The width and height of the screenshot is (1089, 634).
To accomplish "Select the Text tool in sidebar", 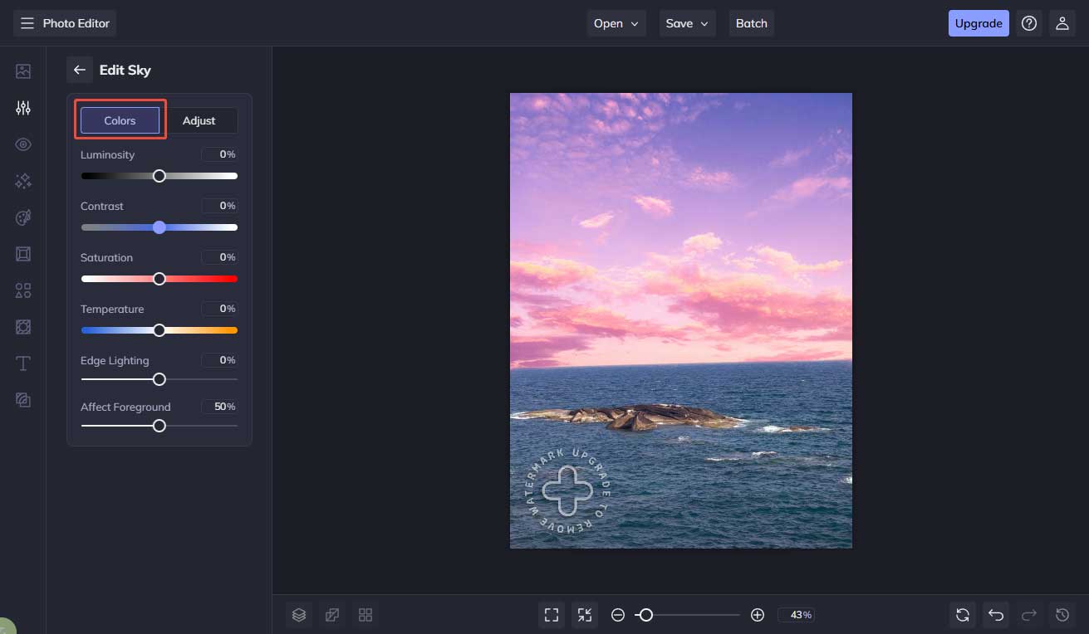I will click(x=23, y=363).
